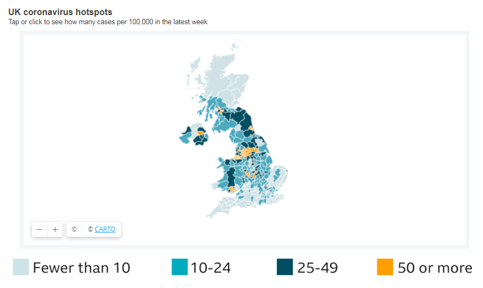The image size is (483, 288).
Task: Click the orange hotspot in South Wales
Action: pyautogui.click(x=233, y=189)
